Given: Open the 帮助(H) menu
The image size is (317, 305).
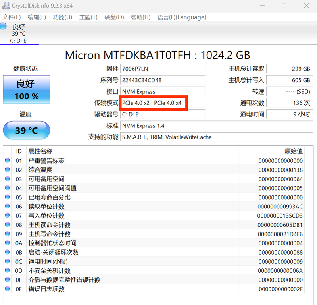Looking at the screenshot, I should coord(140,17).
